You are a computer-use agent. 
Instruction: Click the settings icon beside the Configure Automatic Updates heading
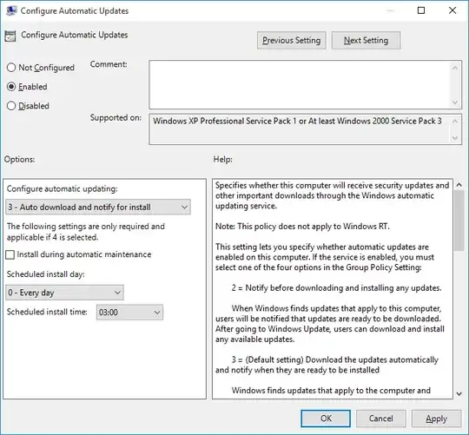tap(10, 36)
